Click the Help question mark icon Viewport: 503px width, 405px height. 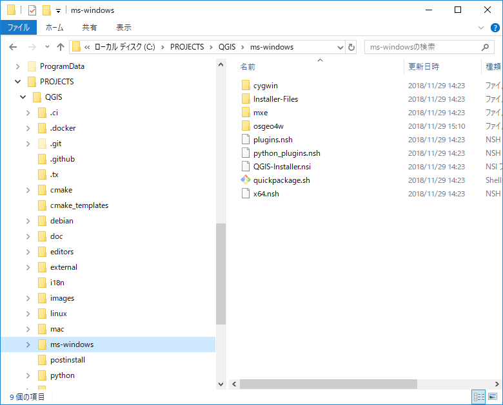tap(495, 28)
